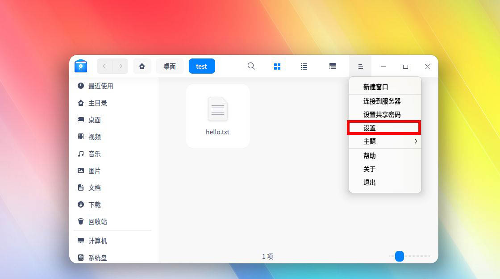Viewport: 500px width, 279px height.
Task: Click the house icon beside 主目录
Action: [81, 103]
